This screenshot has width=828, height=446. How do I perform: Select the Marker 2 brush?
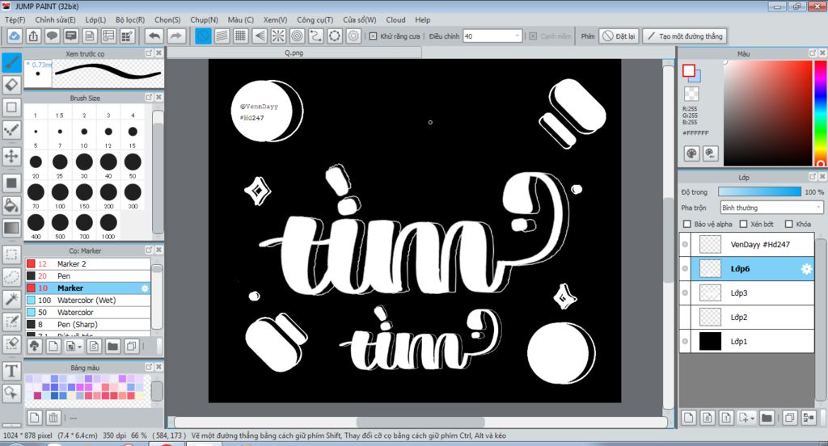(88, 264)
